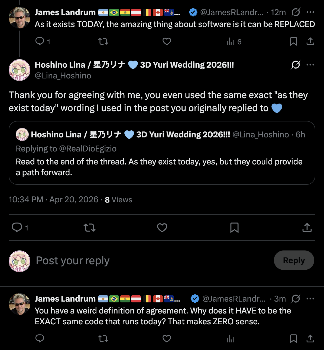Image resolution: width=324 pixels, height=350 pixels.
Task: Open more options on James's bottom reply
Action: [310, 299]
